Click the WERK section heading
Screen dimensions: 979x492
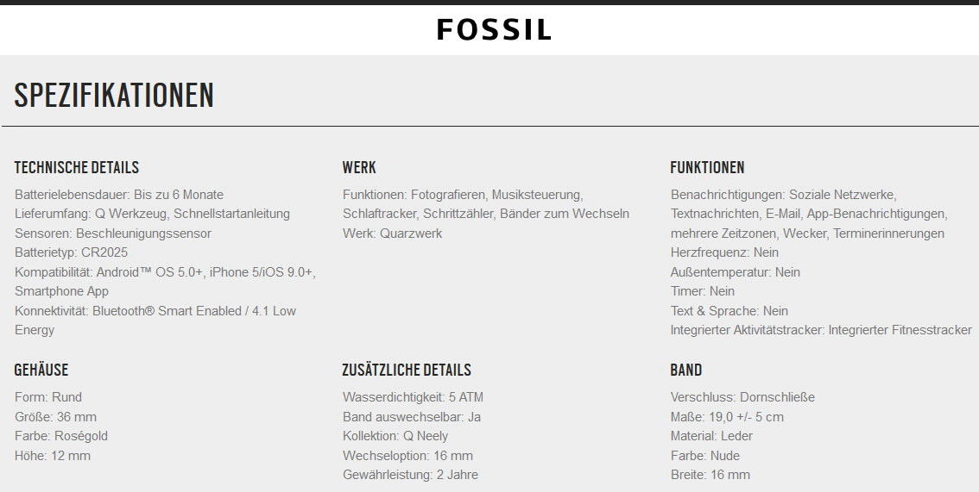tap(359, 167)
